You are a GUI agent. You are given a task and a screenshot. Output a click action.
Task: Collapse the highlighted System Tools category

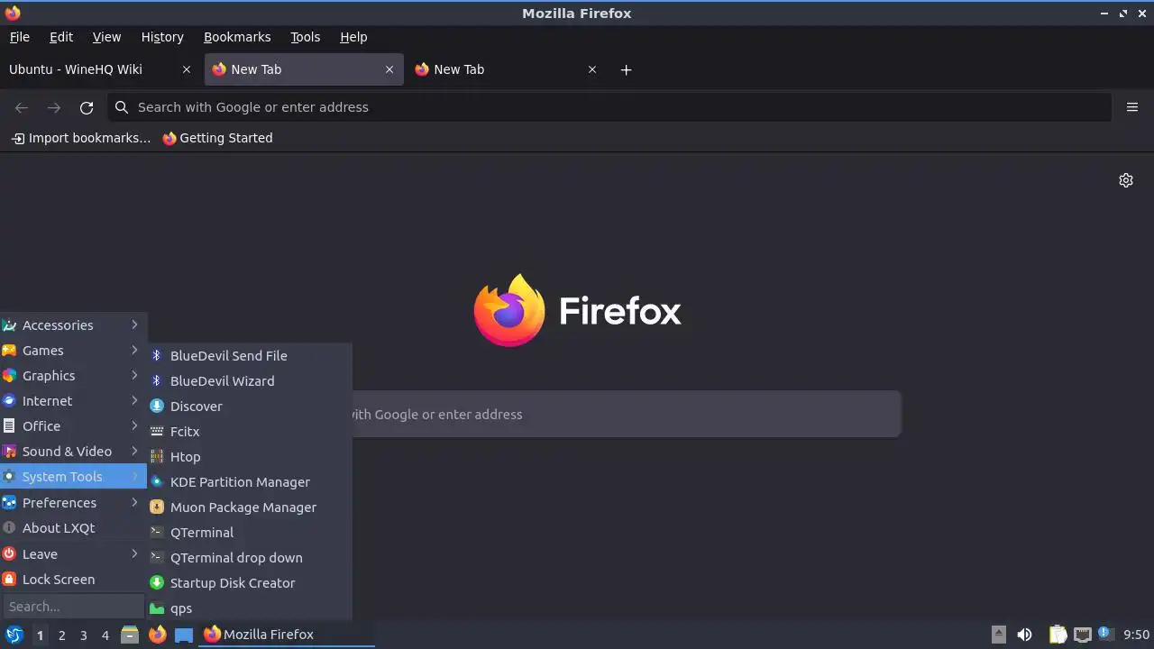[x=73, y=477]
